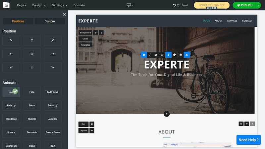Screen dimensions: 265x149
Task: Open the Pages menu
Action: point(22,5)
